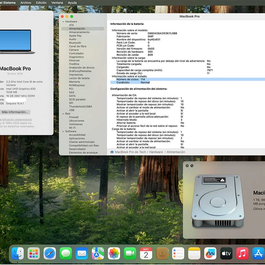Select Elementos de arranque in the sidebar

point(83,153)
